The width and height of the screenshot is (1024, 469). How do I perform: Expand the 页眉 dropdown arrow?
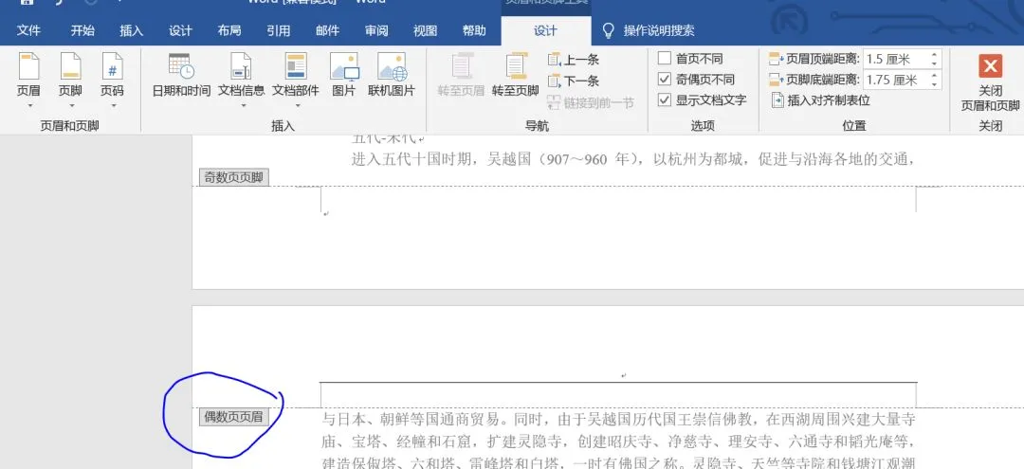click(x=28, y=105)
